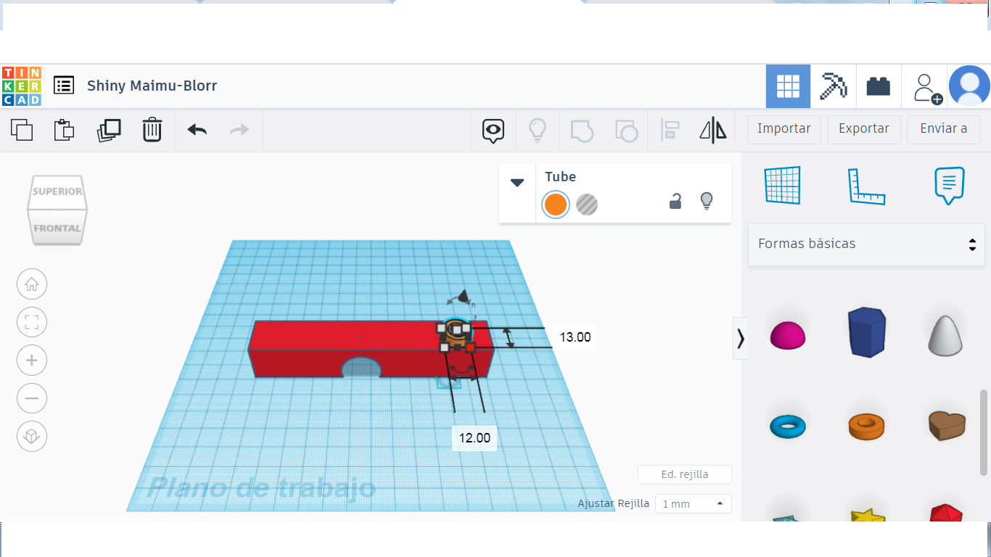Click the 13.00 dimension value
Screen dimensions: 991x557
click(x=575, y=337)
